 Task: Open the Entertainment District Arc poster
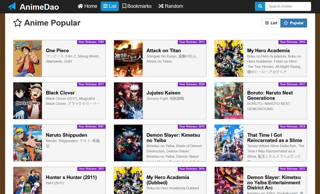pyautogui.click(x=229, y=180)
